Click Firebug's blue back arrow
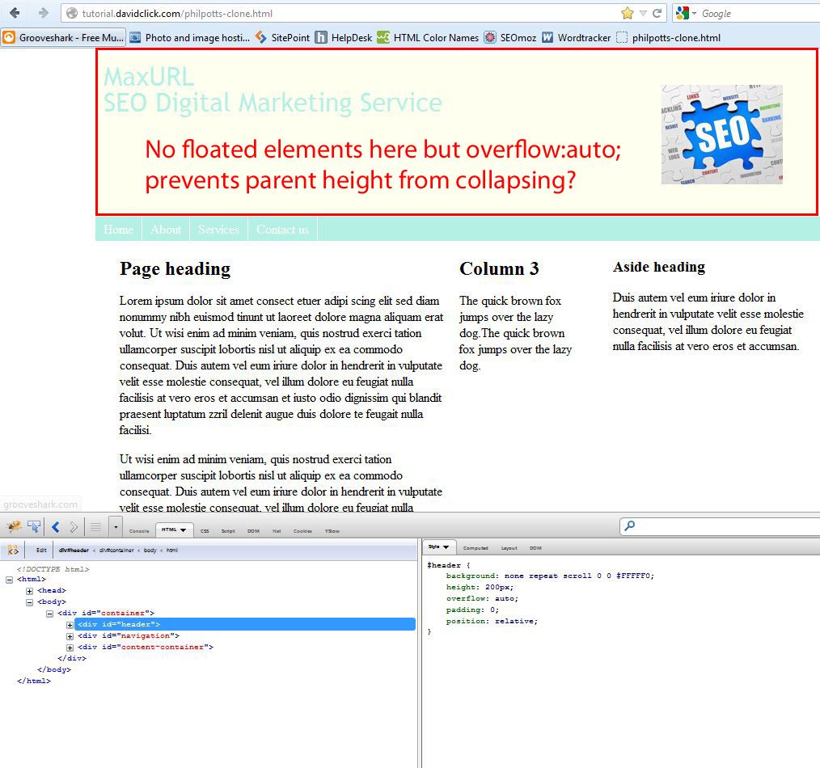Screen dimensions: 820x768 coord(56,527)
